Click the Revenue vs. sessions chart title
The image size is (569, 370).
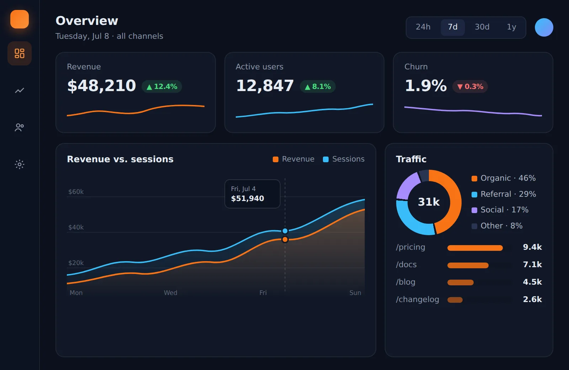[x=120, y=159]
